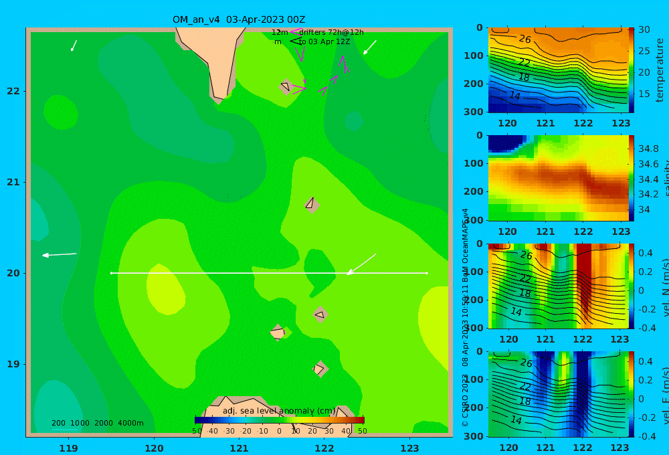Select the 'drifters 72h@12h' legend text
This screenshot has width=669, height=455.
tap(331, 32)
